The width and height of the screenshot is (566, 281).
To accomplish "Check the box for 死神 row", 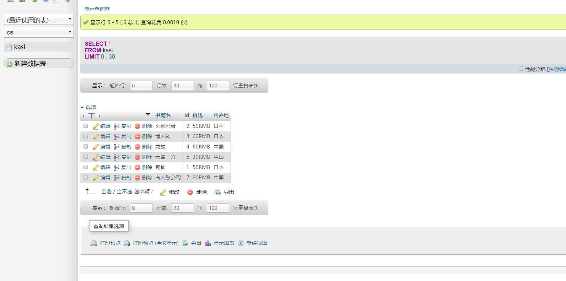I will (86, 167).
